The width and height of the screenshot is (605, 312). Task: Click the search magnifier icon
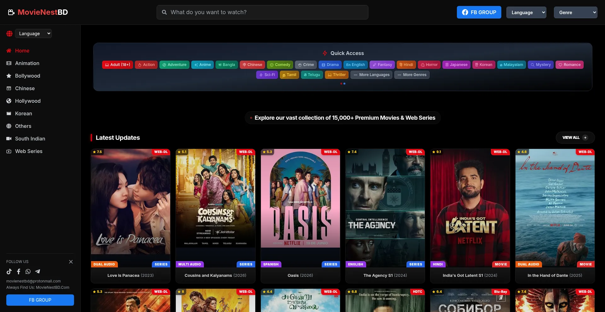[164, 12]
